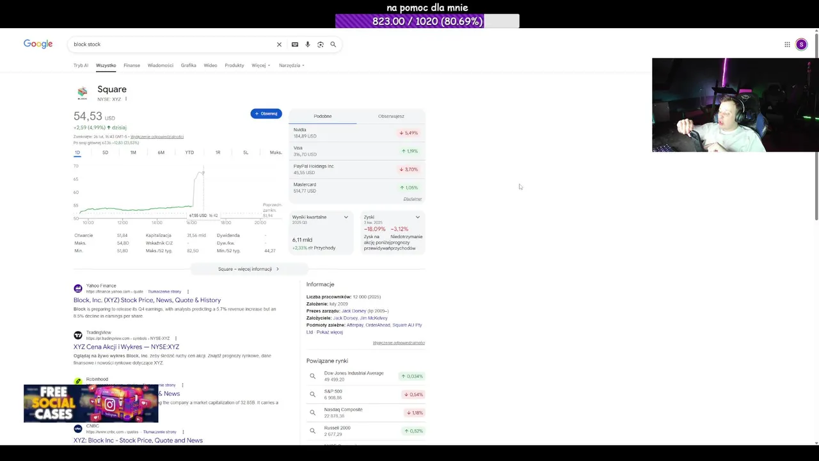This screenshot has height=461, width=819.
Task: Open Yahoo Finance Block, Inc. stock result
Action: (147, 300)
